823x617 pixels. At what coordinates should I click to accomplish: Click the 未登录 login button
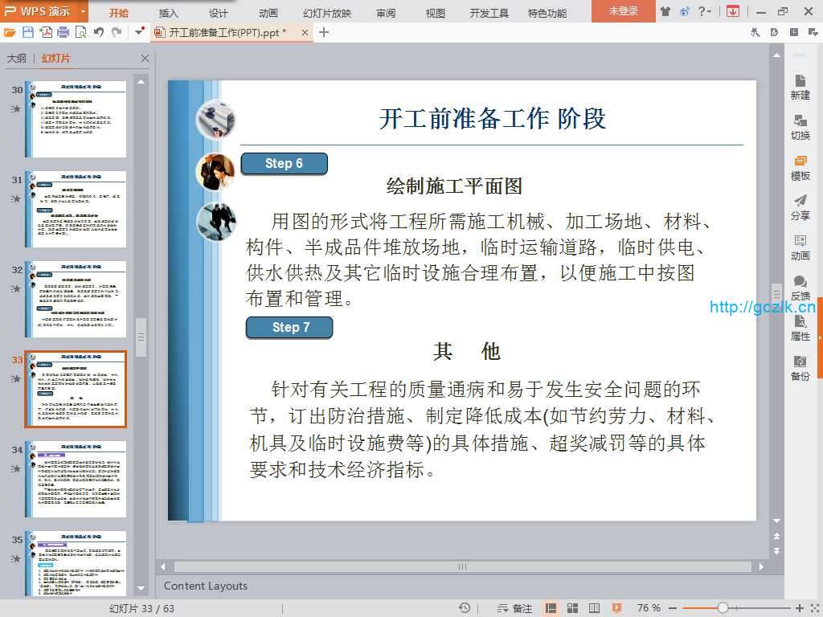click(623, 11)
